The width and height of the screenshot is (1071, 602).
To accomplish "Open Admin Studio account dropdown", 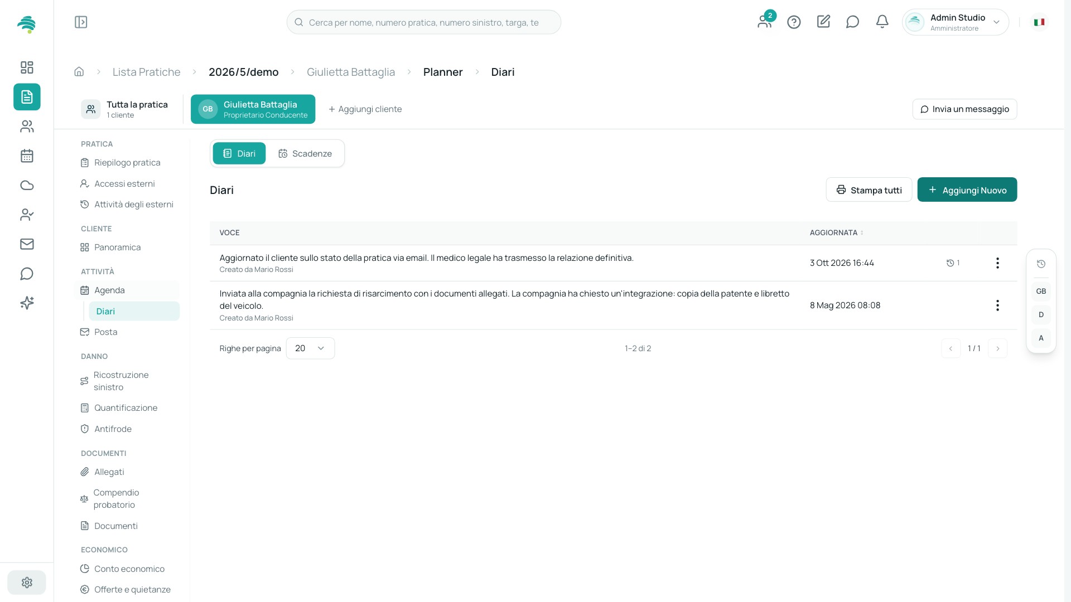I will (x=956, y=22).
